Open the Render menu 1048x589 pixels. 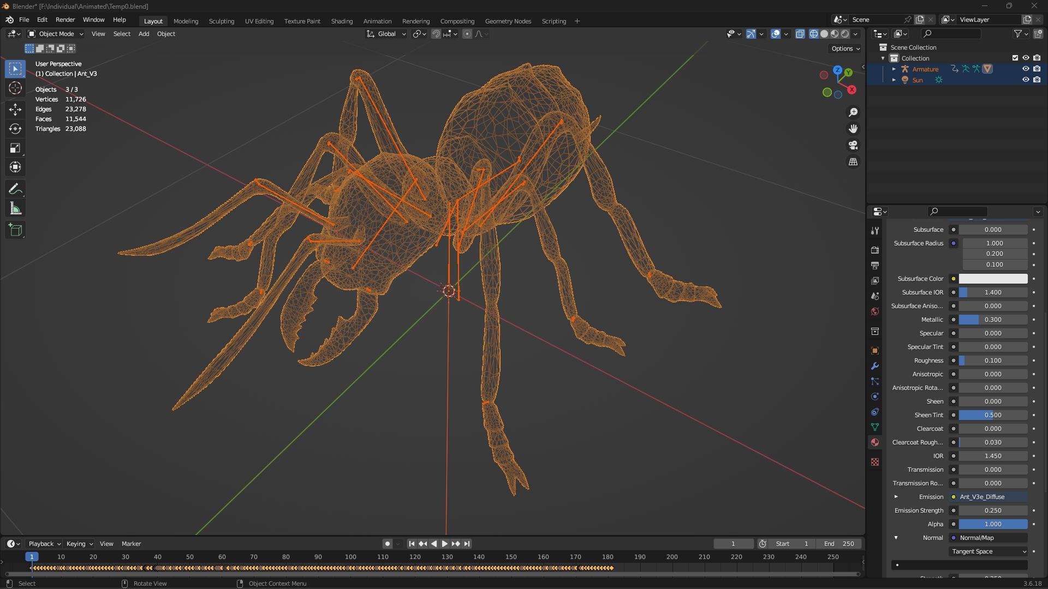65,20
